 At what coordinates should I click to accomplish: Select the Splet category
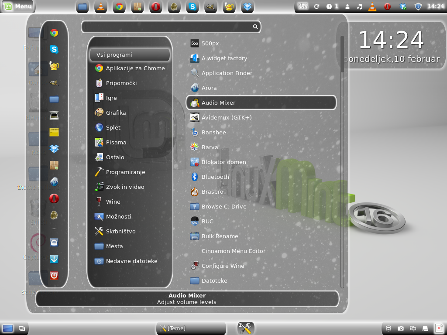click(x=130, y=127)
